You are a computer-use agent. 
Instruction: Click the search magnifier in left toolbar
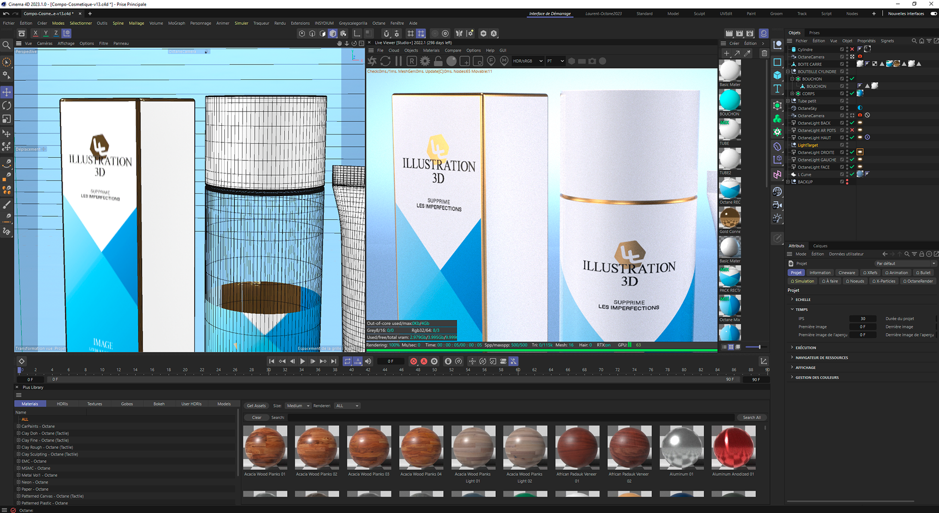click(x=7, y=45)
